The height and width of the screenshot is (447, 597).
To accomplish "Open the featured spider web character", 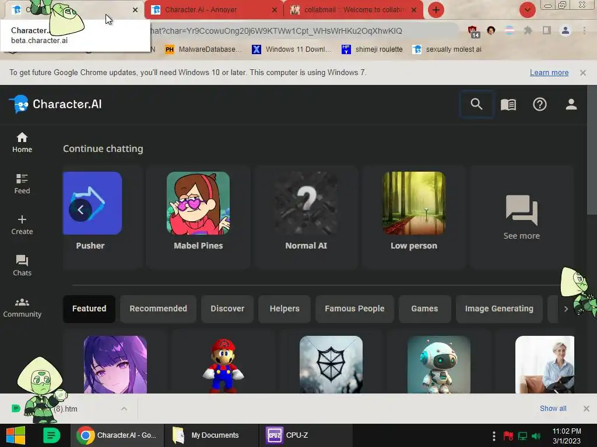I will (331, 364).
